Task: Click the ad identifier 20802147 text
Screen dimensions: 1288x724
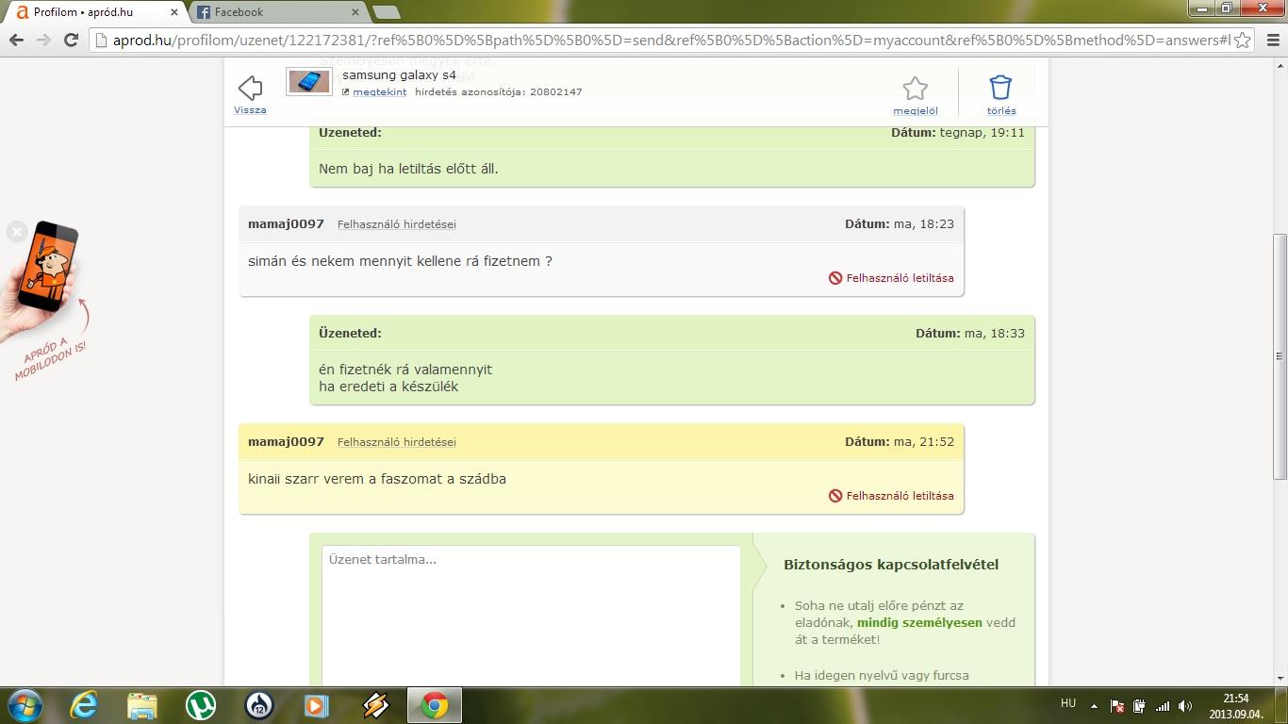Action: pos(556,92)
